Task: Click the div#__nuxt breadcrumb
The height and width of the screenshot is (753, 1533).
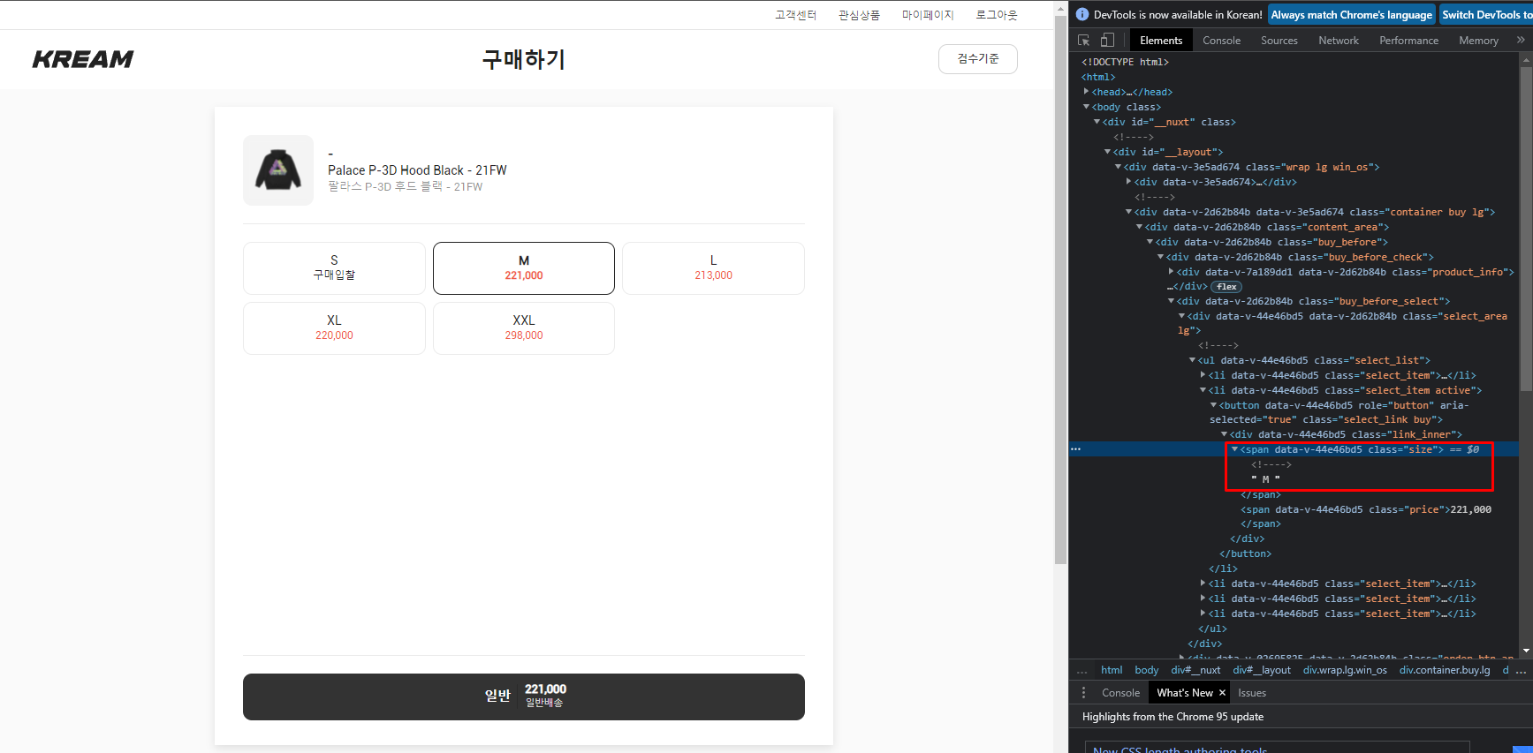Action: [x=1196, y=671]
